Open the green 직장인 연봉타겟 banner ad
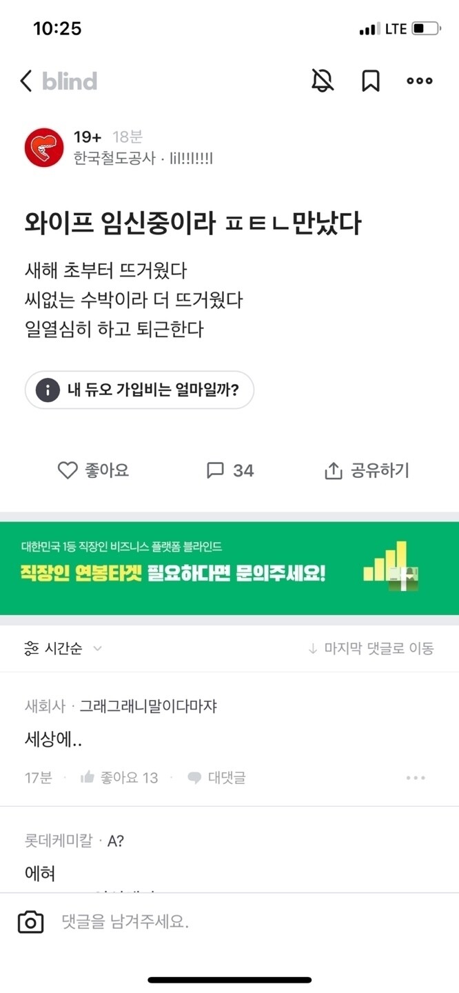The image size is (459, 993). coord(229,568)
